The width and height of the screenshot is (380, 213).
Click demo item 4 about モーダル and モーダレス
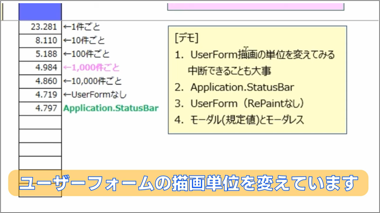[x=240, y=120]
